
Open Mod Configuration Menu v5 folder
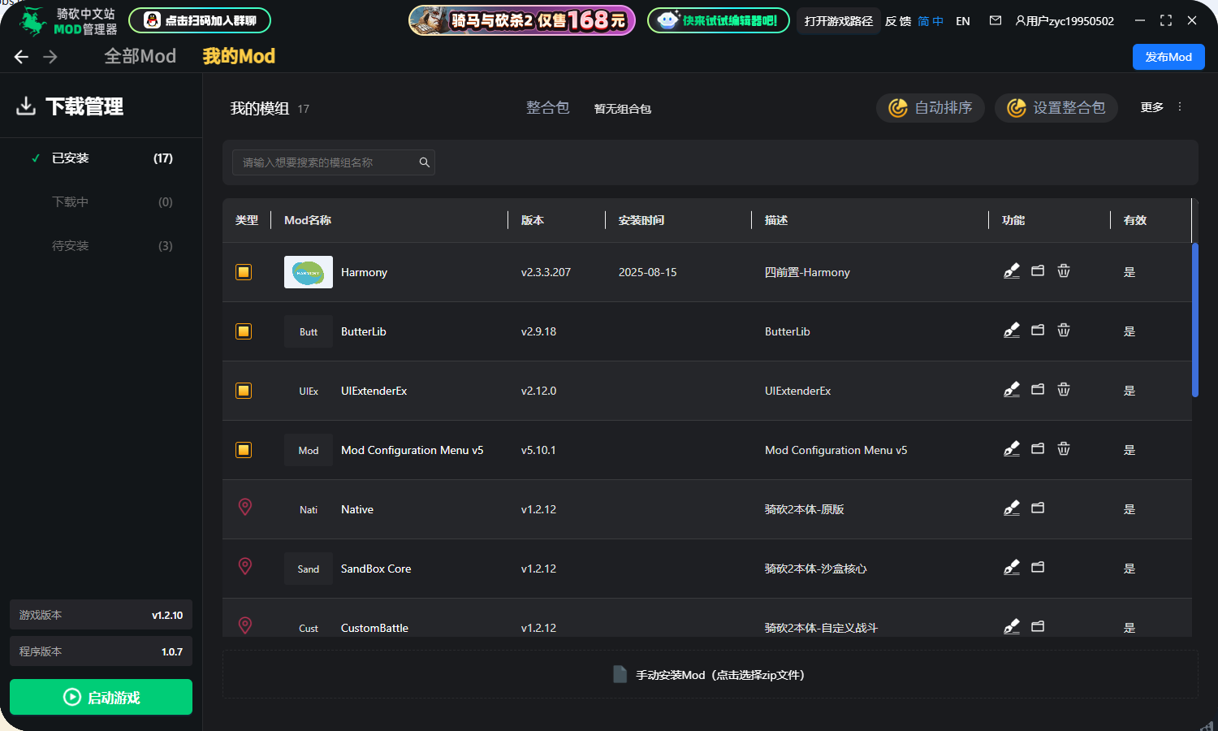click(1038, 448)
